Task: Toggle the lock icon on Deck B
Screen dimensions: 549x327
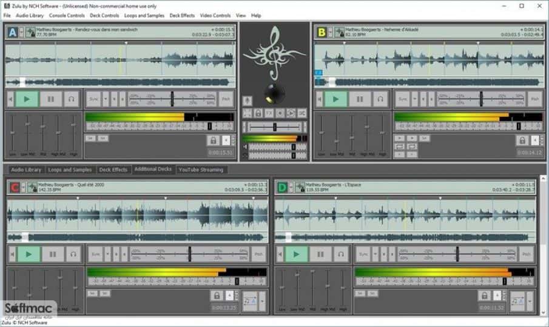Action: coord(522,140)
